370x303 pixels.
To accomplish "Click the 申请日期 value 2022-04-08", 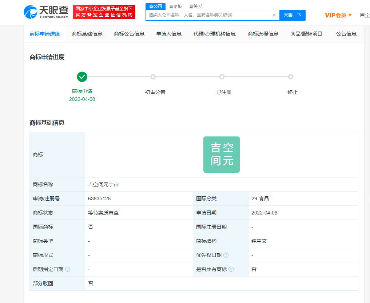I will (264, 213).
